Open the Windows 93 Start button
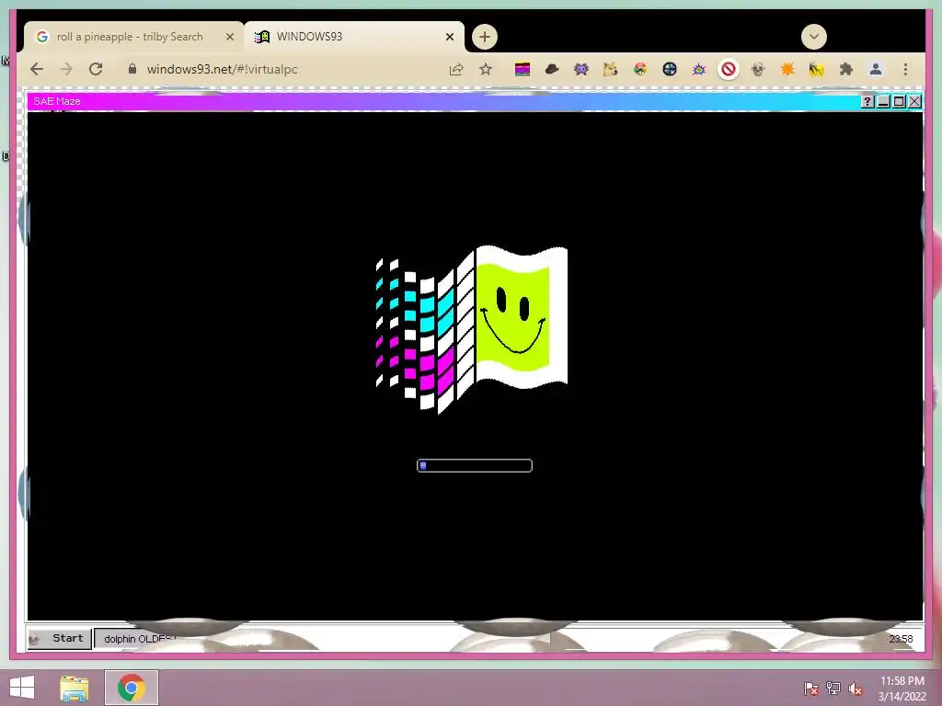Image resolution: width=942 pixels, height=706 pixels. (x=60, y=638)
